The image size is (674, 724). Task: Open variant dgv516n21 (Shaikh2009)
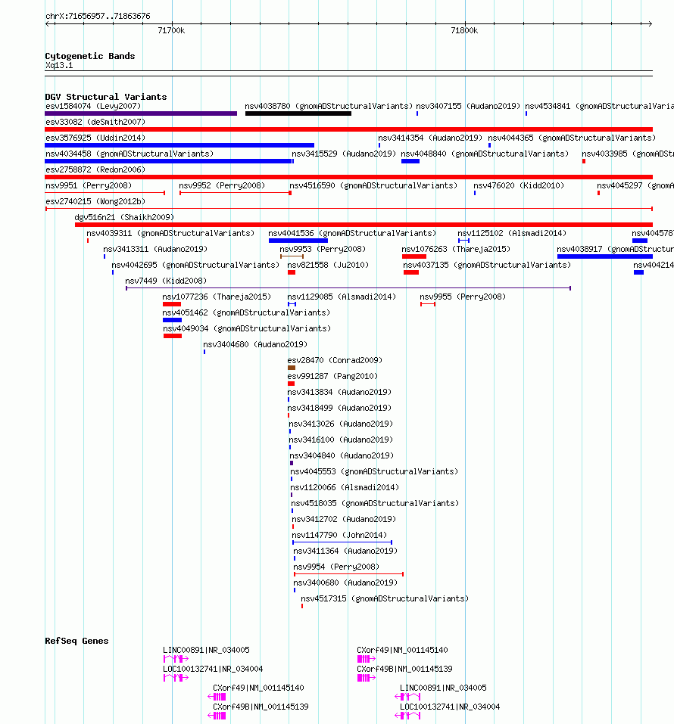[124, 217]
